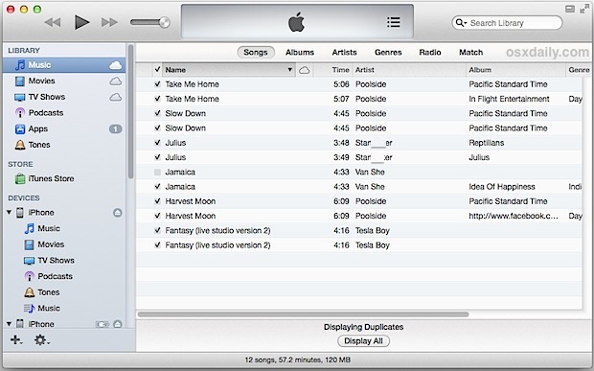Select Music in the Library sidebar
The image size is (594, 371).
tap(64, 65)
